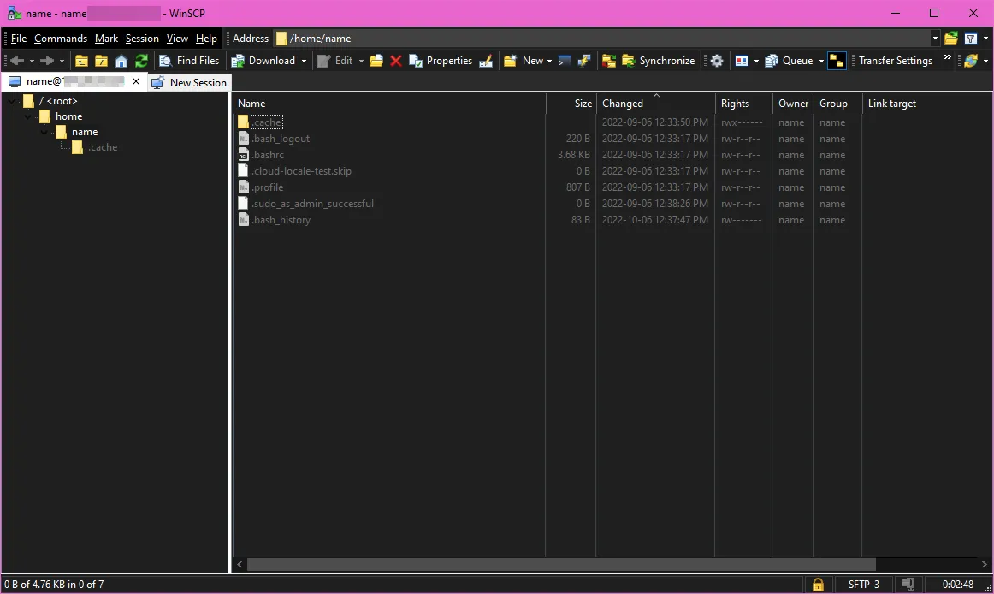Image resolution: width=994 pixels, height=594 pixels.
Task: Open Transfer Settings
Action: coord(895,60)
